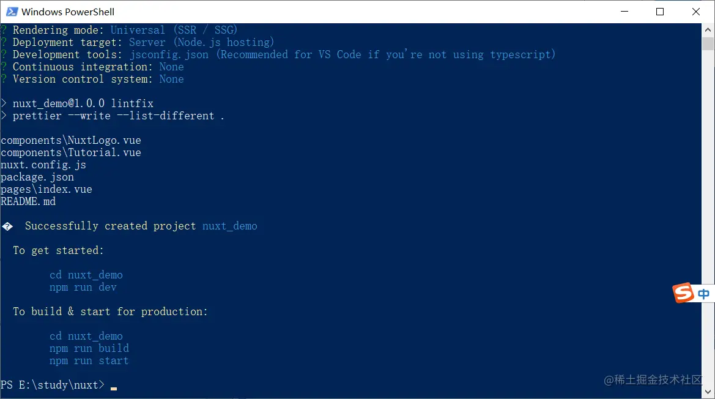
Task: Click the PowerShell icon in the title bar
Action: (x=12, y=12)
